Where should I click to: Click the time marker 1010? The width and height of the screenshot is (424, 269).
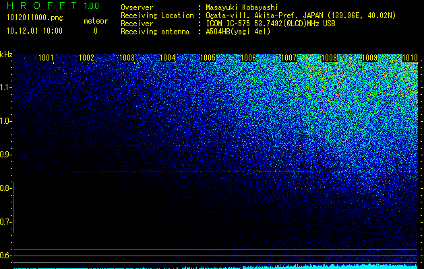[410, 58]
